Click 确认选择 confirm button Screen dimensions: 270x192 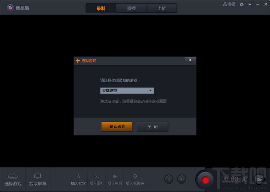[x=117, y=127]
